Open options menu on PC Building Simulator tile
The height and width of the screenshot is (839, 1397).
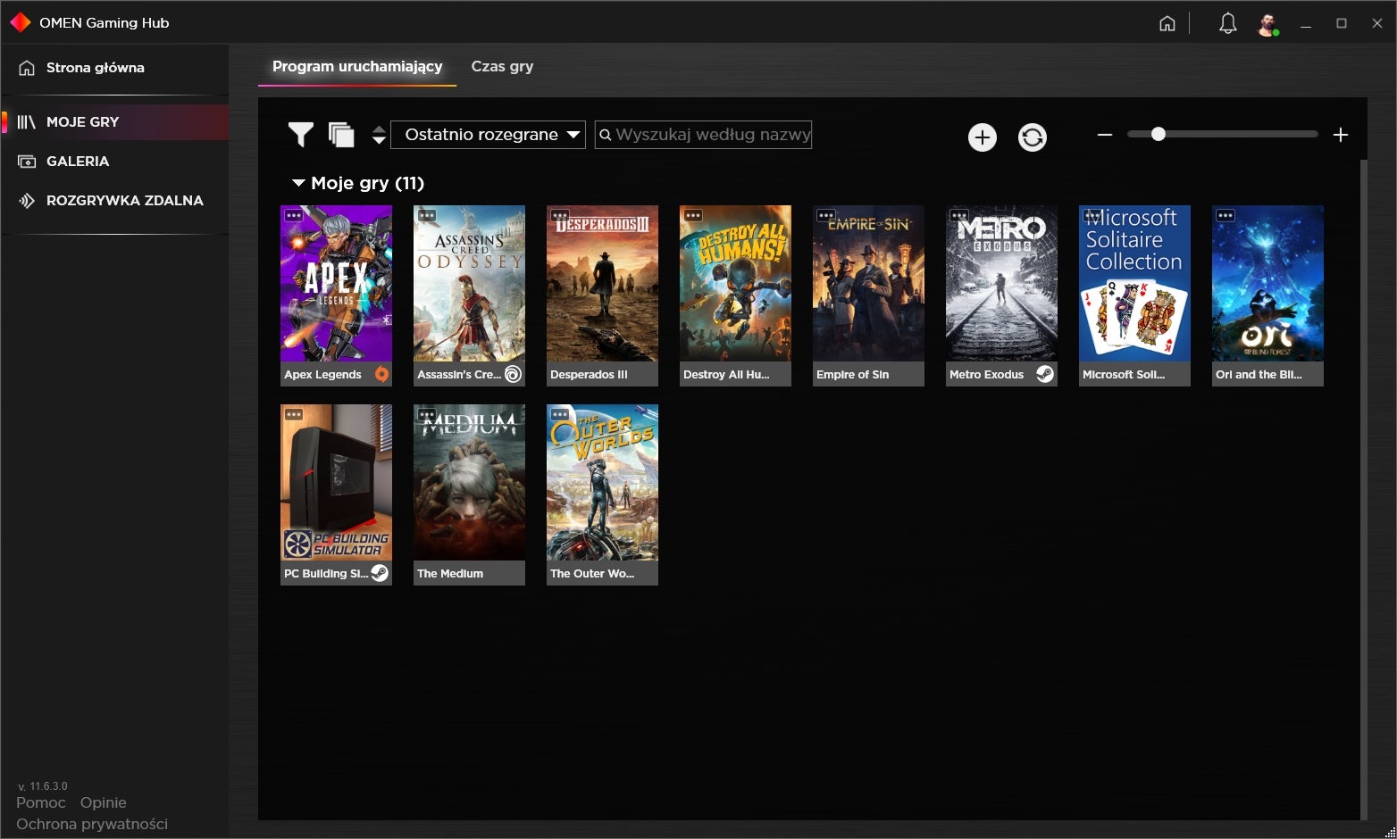293,414
